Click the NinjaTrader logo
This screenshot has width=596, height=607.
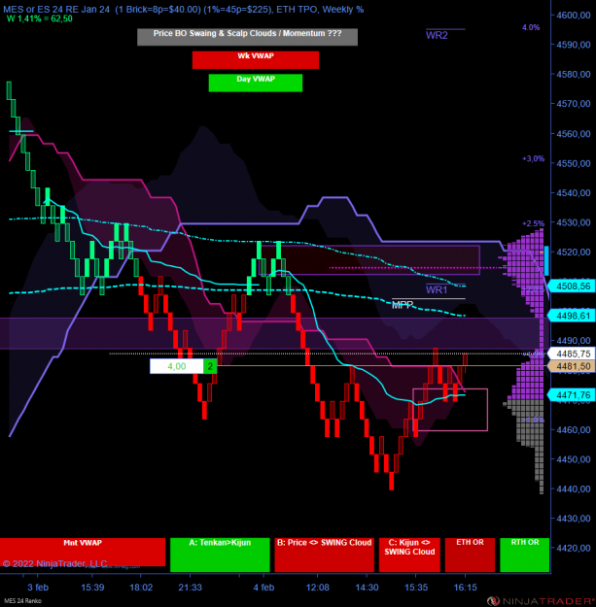[541, 601]
